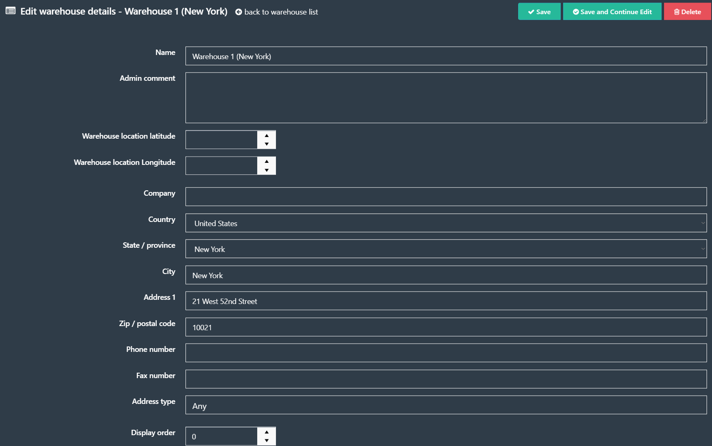712x446 pixels.
Task: Click the Admin comment resize handle
Action: [704, 120]
